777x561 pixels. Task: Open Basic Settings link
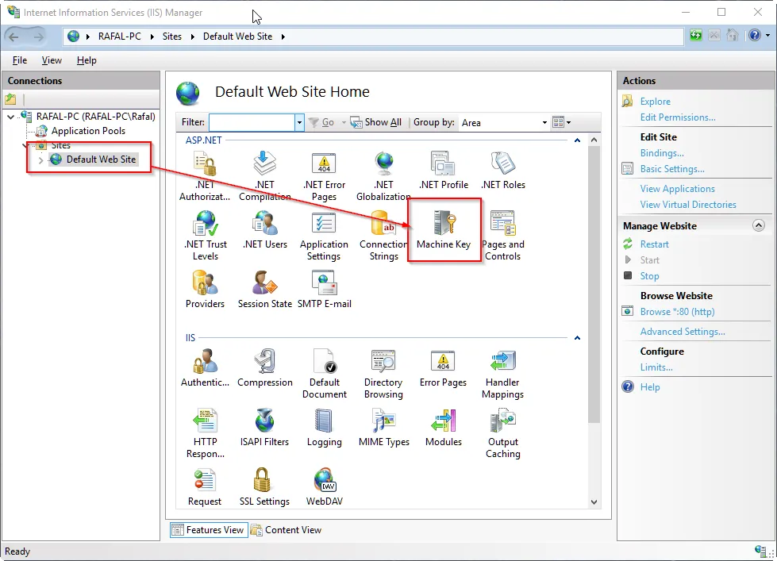672,169
